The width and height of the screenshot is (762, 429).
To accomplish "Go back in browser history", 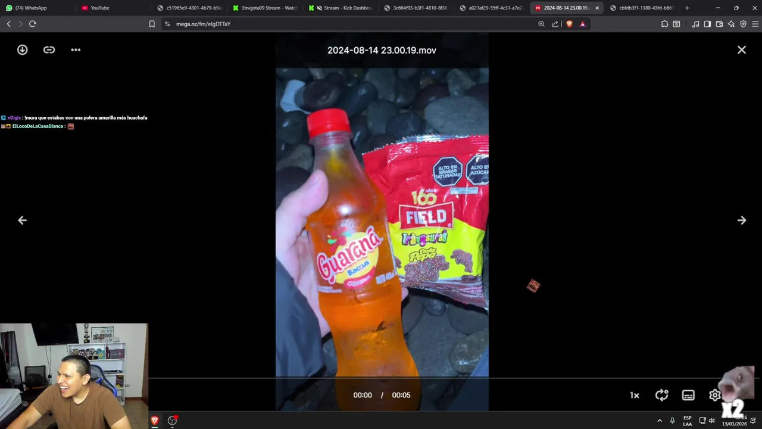I will tap(8, 24).
